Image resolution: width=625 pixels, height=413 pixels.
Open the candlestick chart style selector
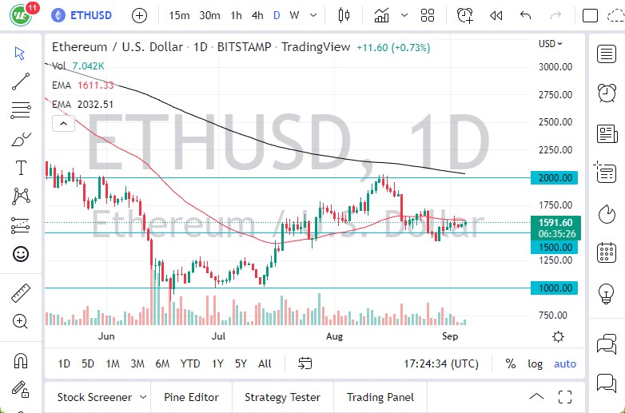click(x=344, y=15)
